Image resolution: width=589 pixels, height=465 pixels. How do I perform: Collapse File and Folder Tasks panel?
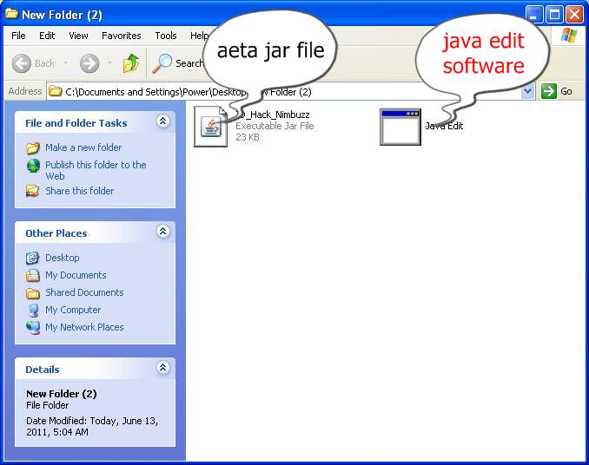pos(163,121)
